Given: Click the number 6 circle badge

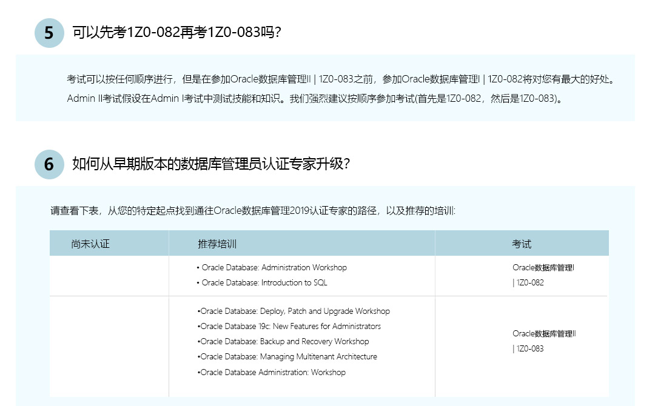Looking at the screenshot, I should click(49, 164).
